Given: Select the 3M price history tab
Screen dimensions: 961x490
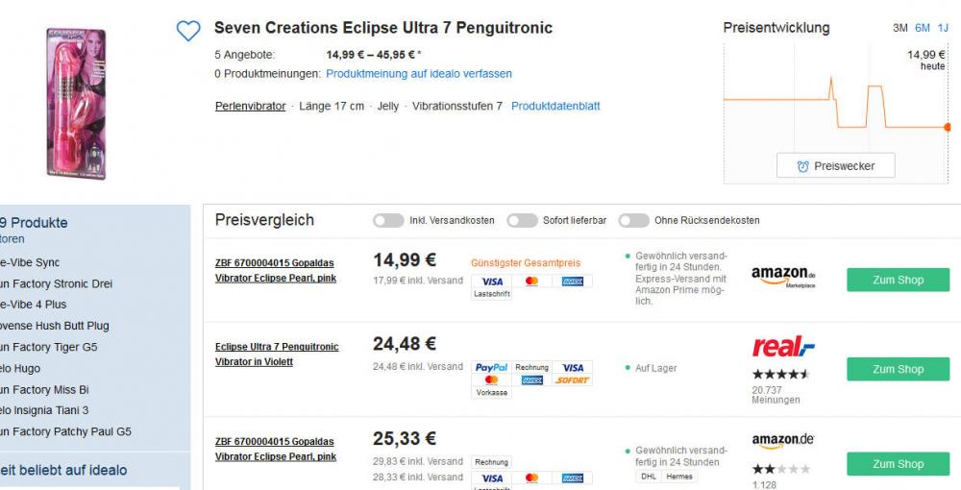Looking at the screenshot, I should (x=899, y=28).
